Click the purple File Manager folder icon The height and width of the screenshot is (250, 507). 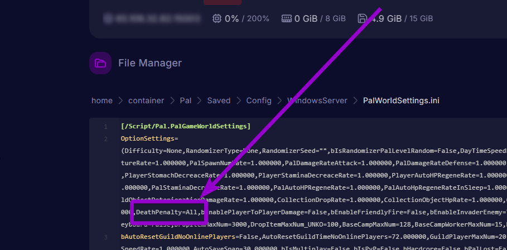[100, 63]
